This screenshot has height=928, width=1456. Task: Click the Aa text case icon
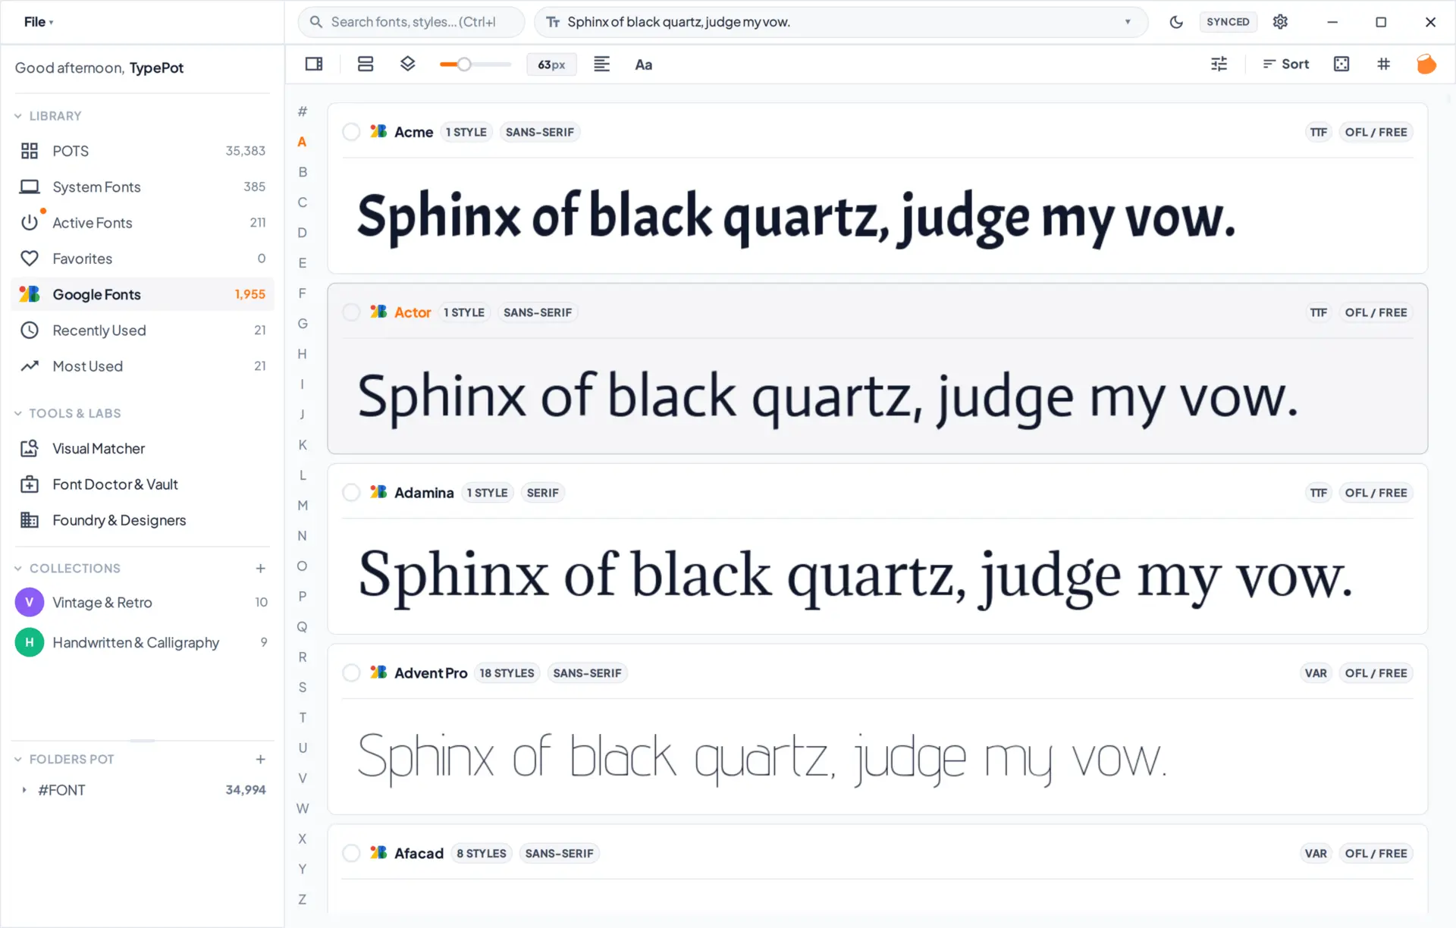pyautogui.click(x=644, y=64)
